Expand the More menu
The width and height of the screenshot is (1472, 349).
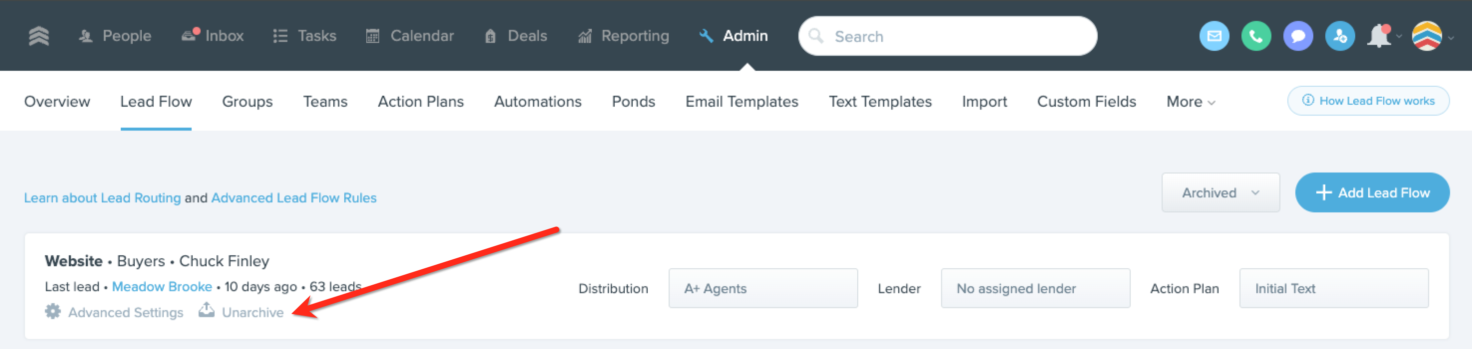pos(1190,102)
